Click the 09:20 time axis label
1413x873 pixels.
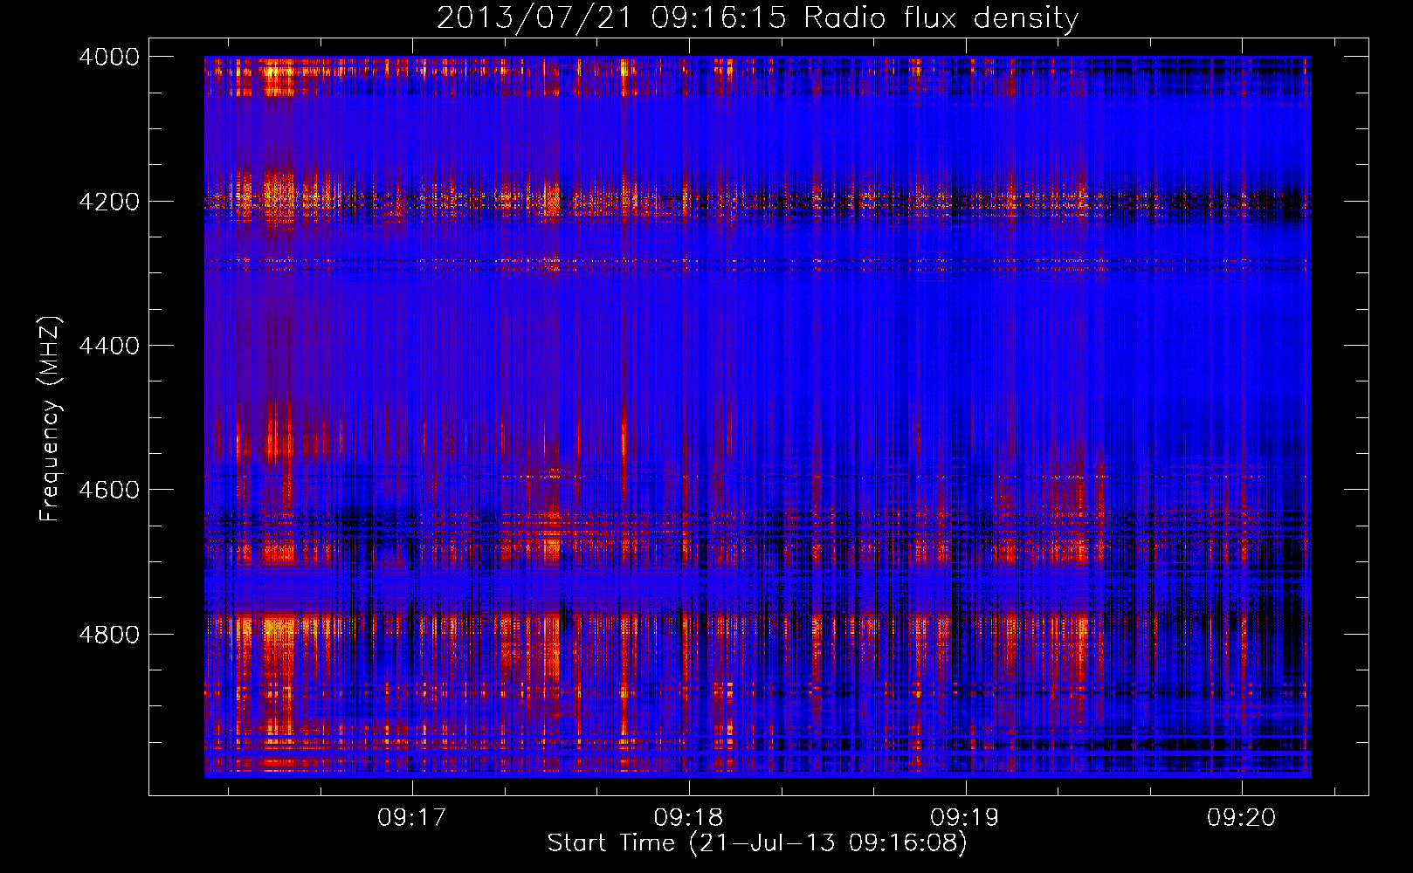[x=1241, y=818]
